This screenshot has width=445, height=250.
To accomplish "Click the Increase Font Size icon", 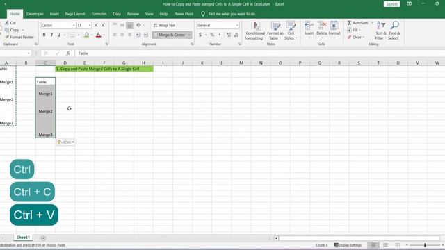I will pos(96,25).
